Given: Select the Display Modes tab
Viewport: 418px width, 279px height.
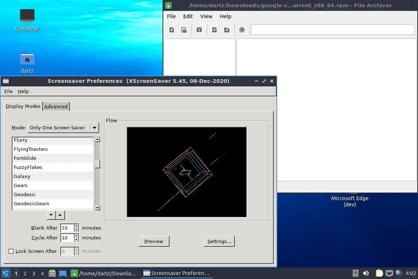Looking at the screenshot, I should [x=23, y=106].
